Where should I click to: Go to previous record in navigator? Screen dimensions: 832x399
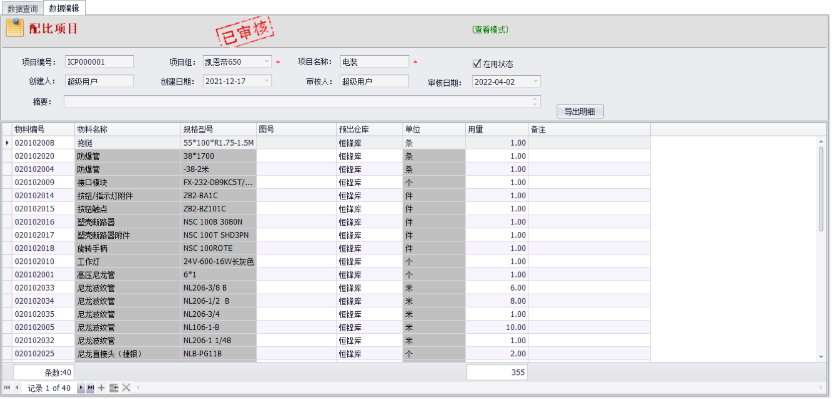(x=17, y=387)
